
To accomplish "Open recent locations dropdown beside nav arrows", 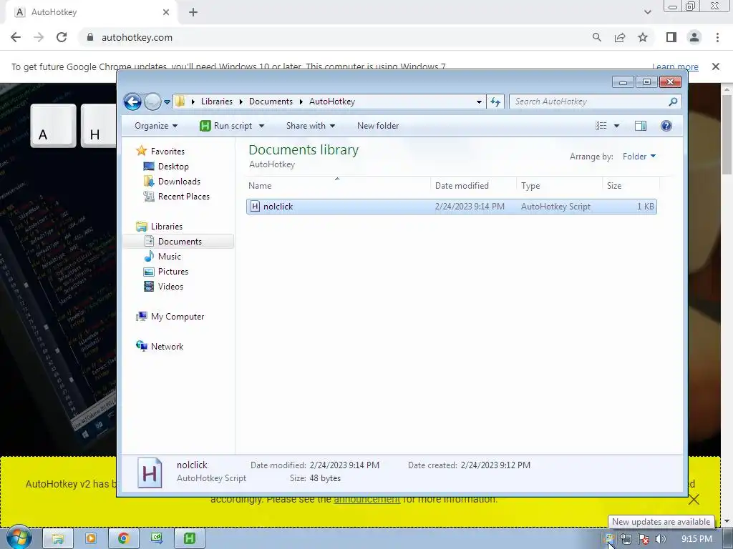I will pos(167,102).
